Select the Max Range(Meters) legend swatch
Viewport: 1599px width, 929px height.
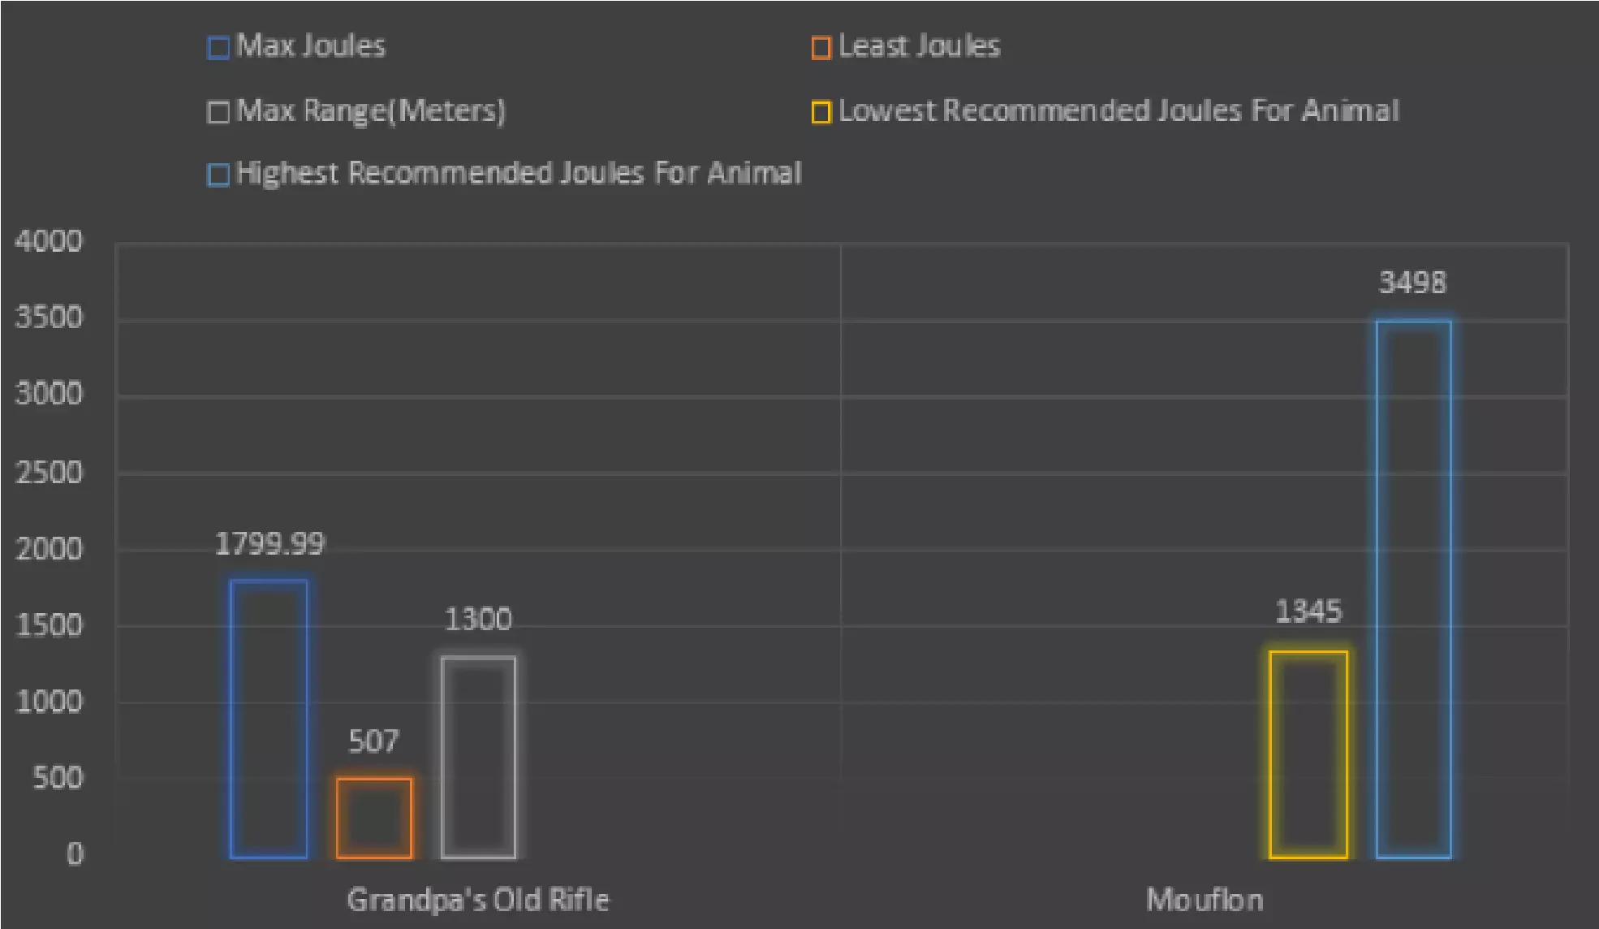click(218, 112)
